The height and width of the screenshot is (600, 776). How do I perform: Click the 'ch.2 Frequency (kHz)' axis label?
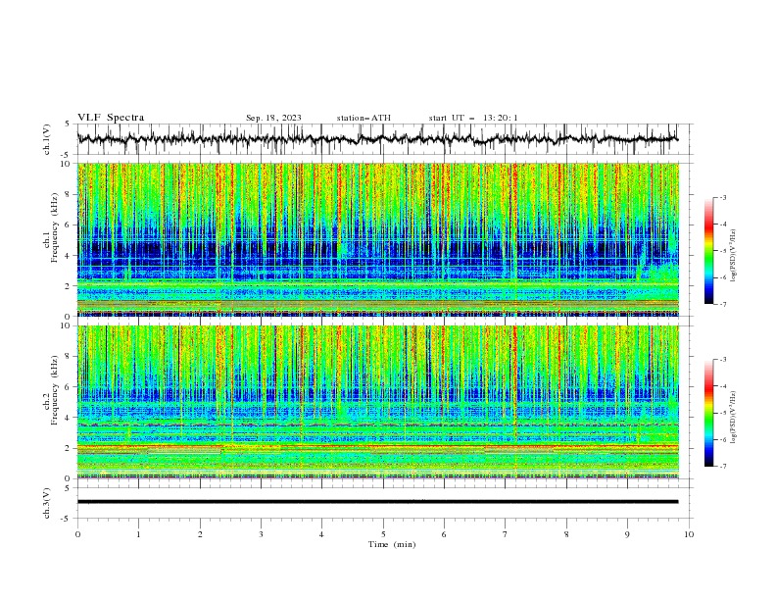(51, 390)
